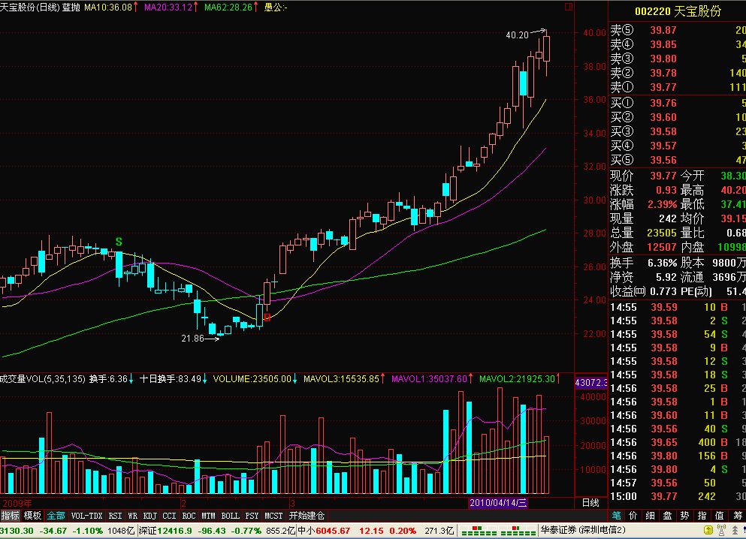746x539 pixels.
Task: Click the 开始建仓 indicator tab
Action: 307,516
